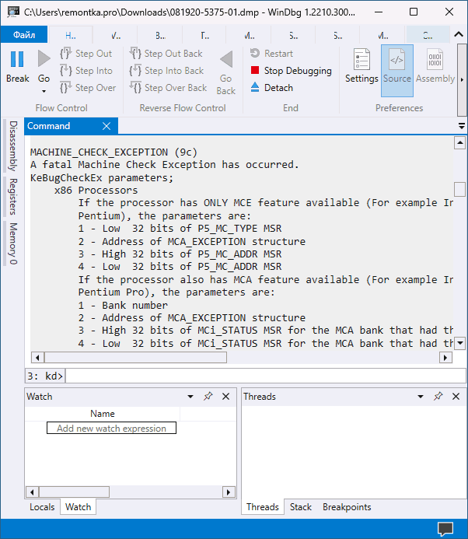This screenshot has width=468, height=539.
Task: Click Add new watch expression field
Action: 111,428
